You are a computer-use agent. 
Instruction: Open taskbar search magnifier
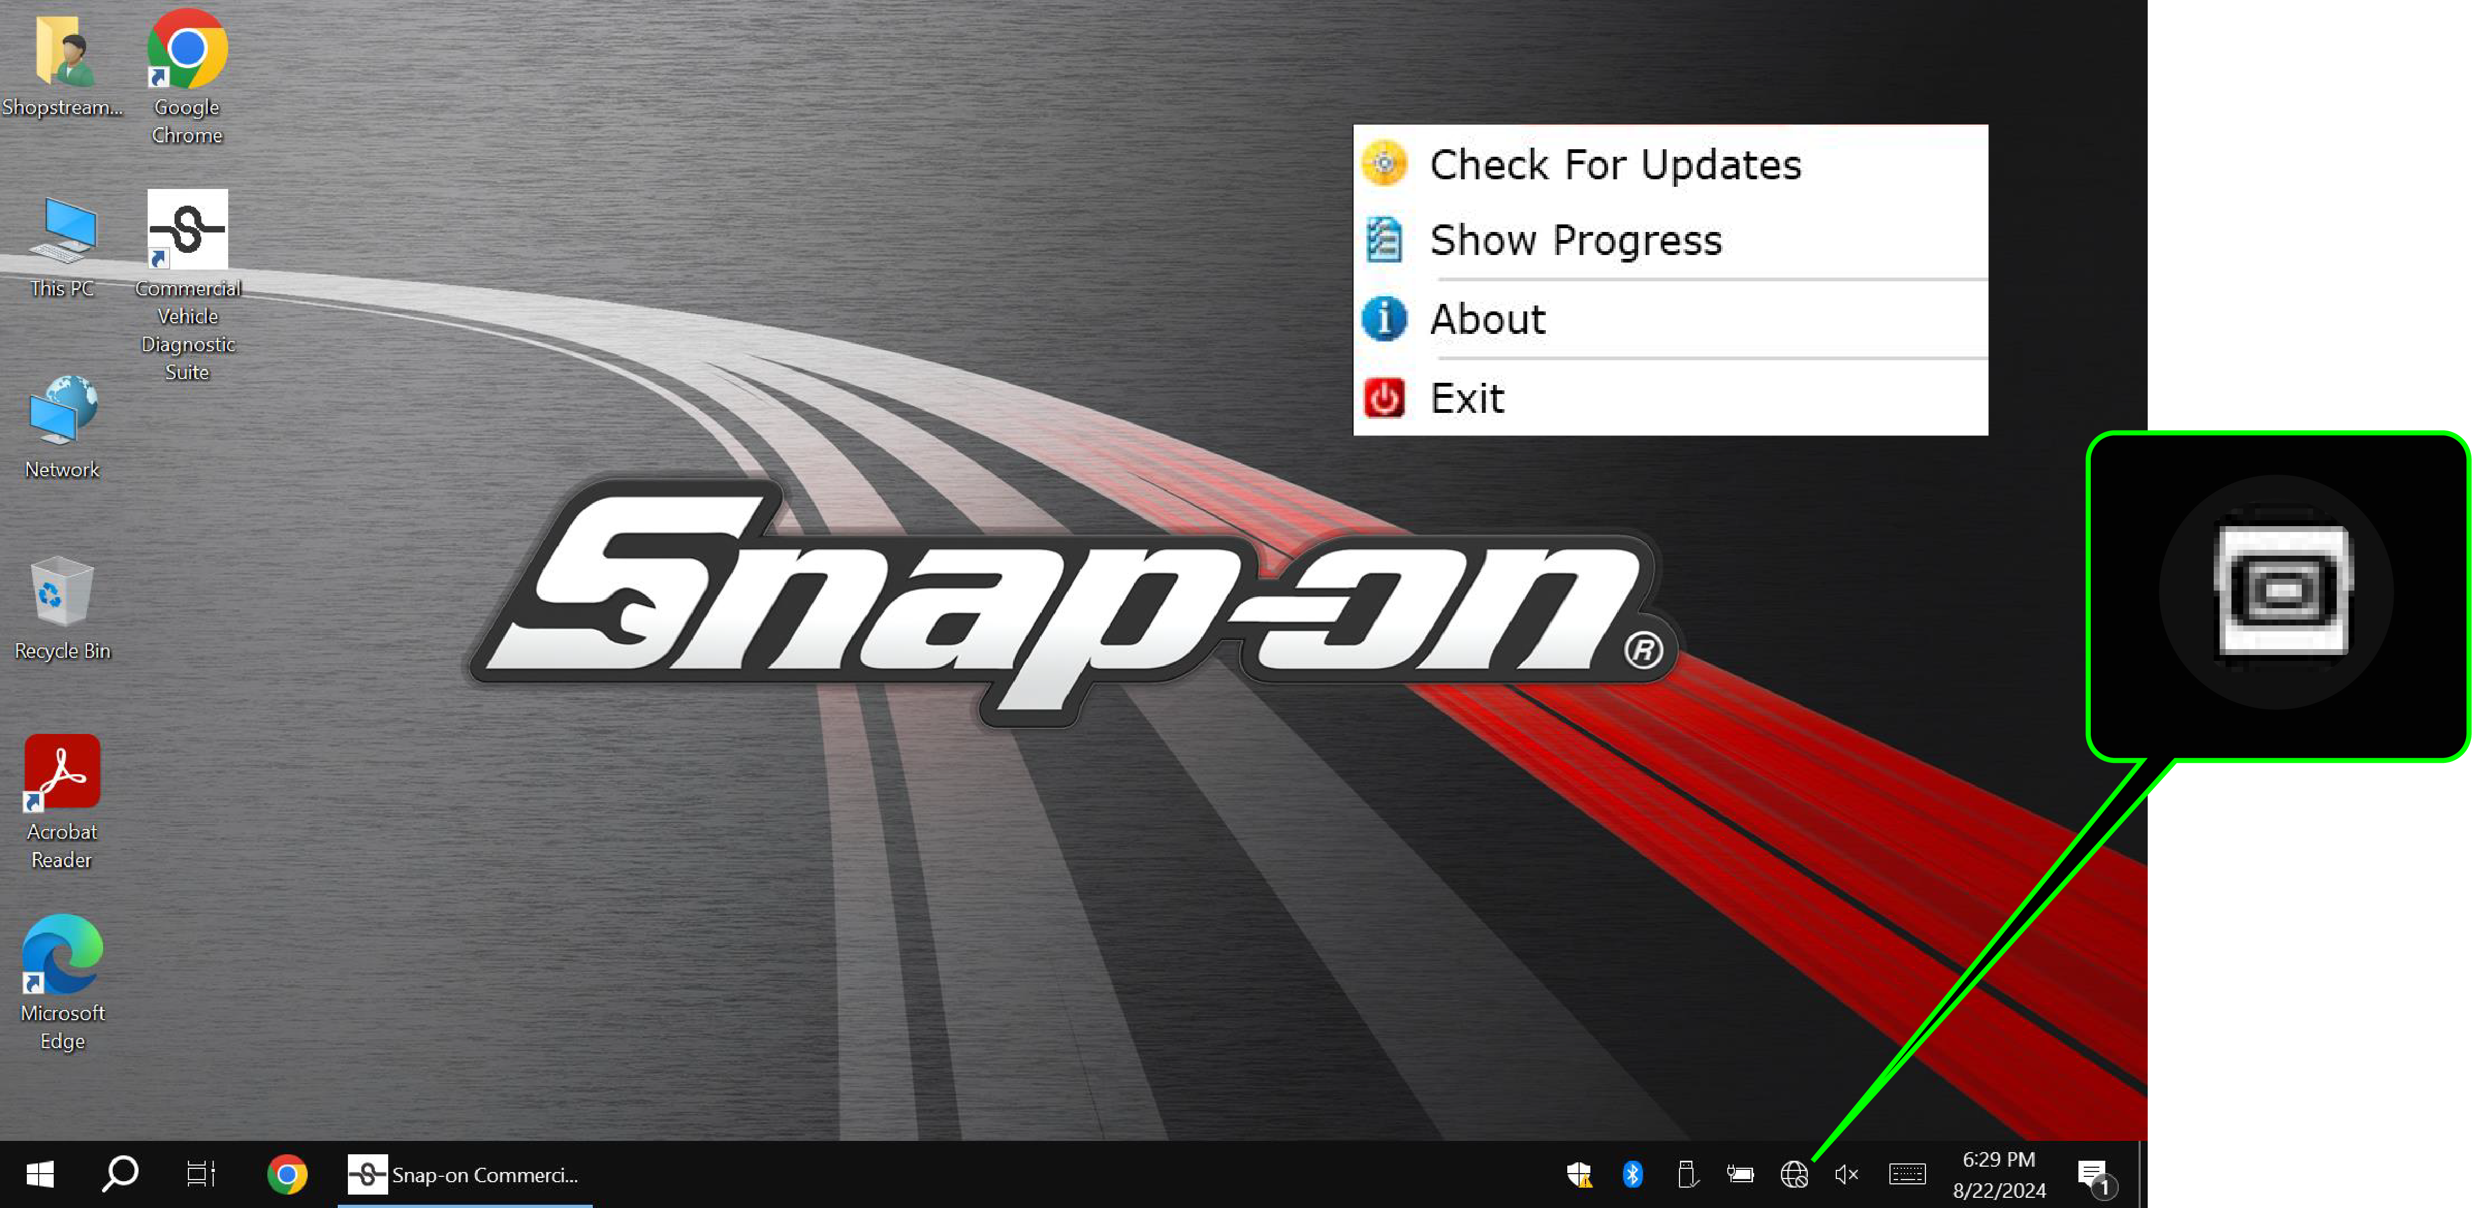coord(120,1174)
